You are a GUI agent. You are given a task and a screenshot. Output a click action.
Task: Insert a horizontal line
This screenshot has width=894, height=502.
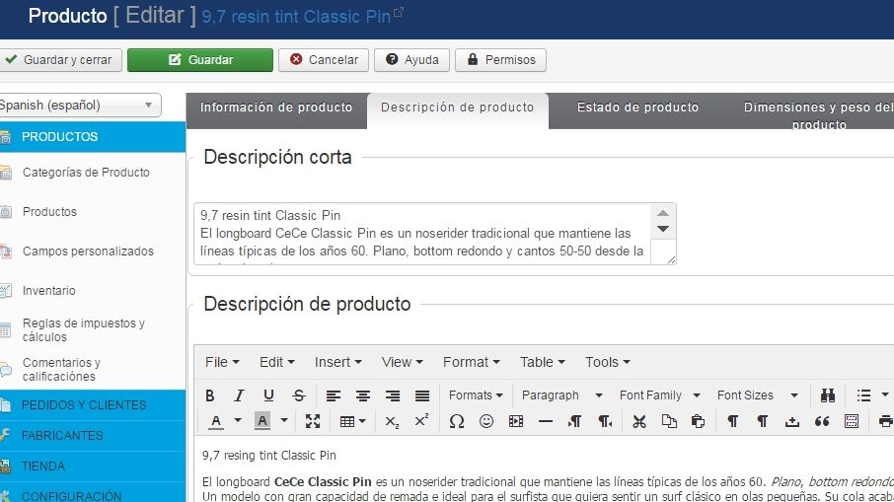click(x=546, y=422)
